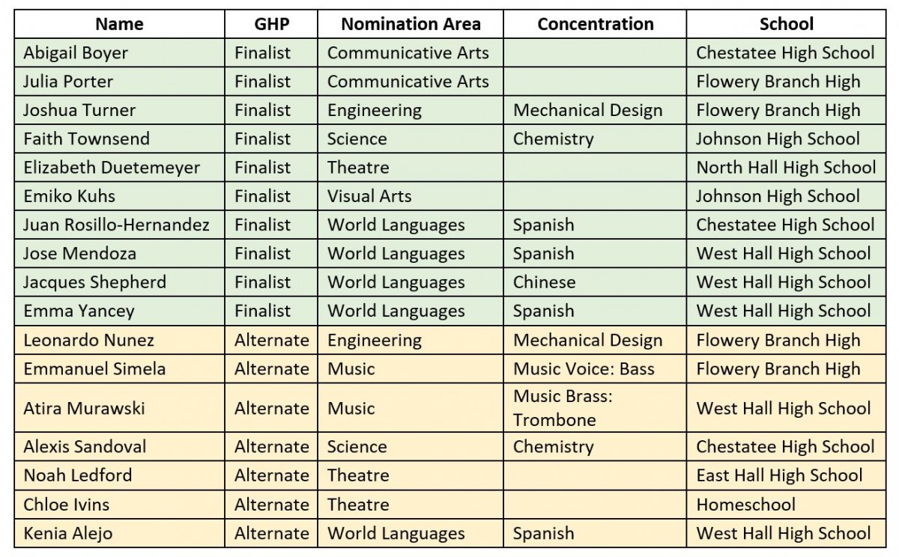This screenshot has height=557, width=899.
Task: Select Emiko Kuhs's Finalist cell
Action: pyautogui.click(x=262, y=196)
